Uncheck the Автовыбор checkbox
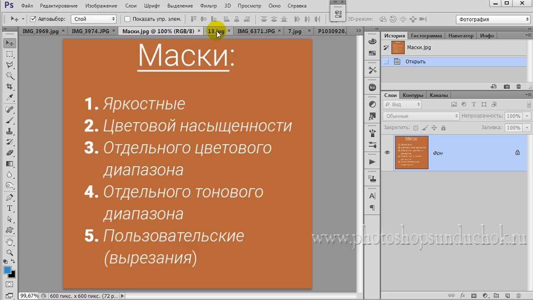The height and width of the screenshot is (300, 533). click(x=33, y=19)
